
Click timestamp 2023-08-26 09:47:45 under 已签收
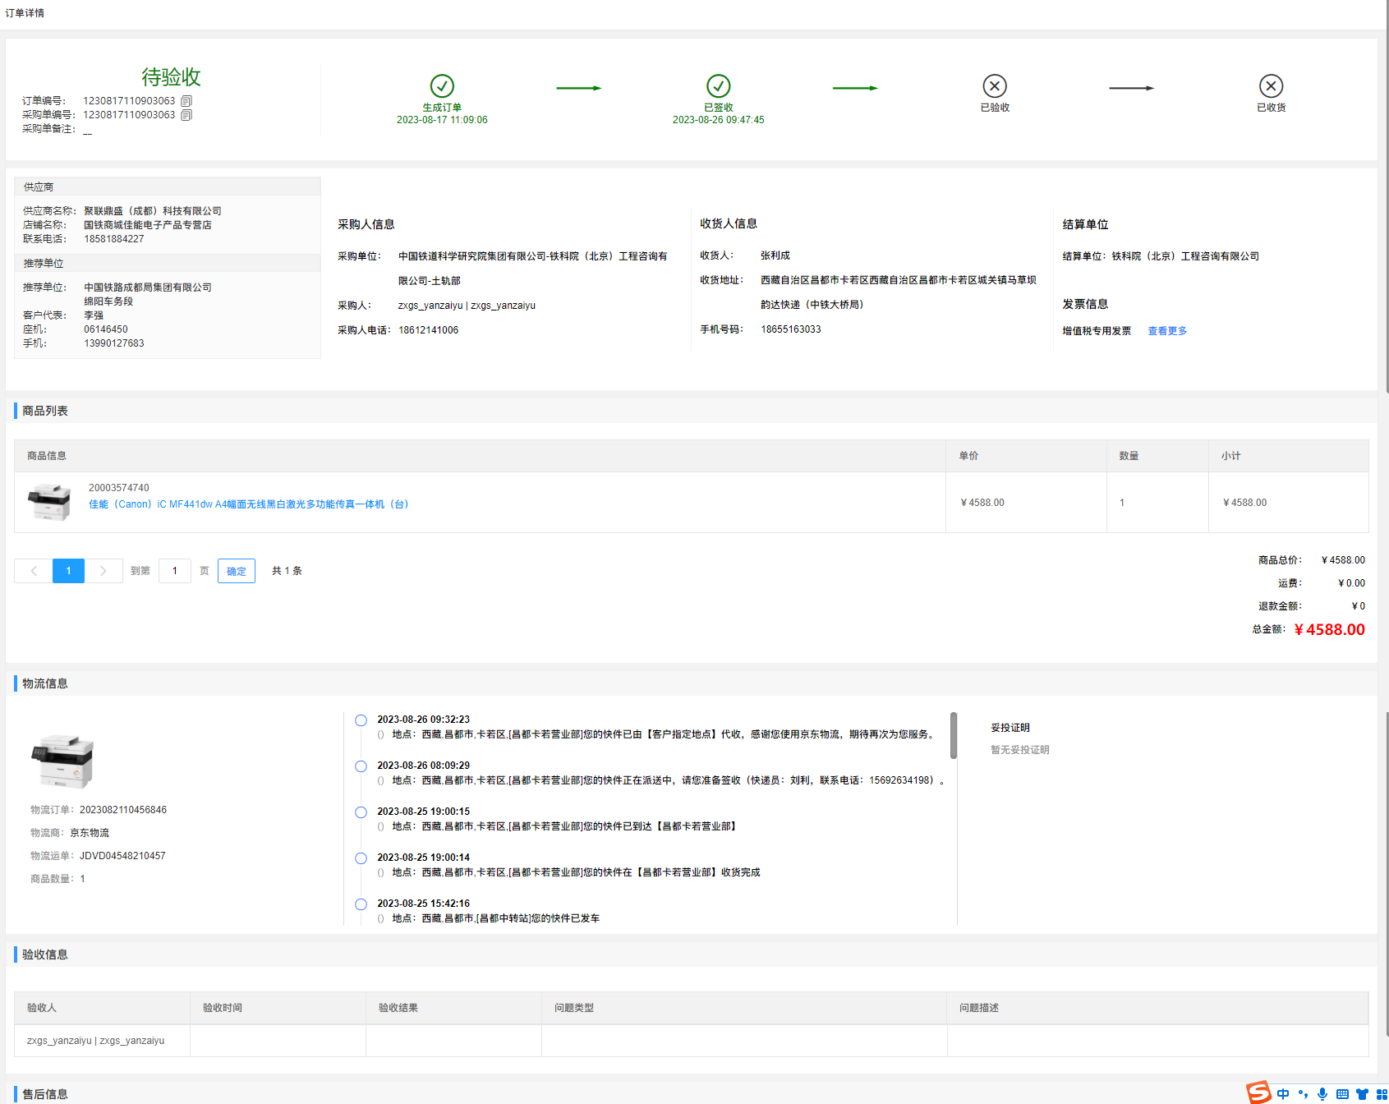pos(719,120)
